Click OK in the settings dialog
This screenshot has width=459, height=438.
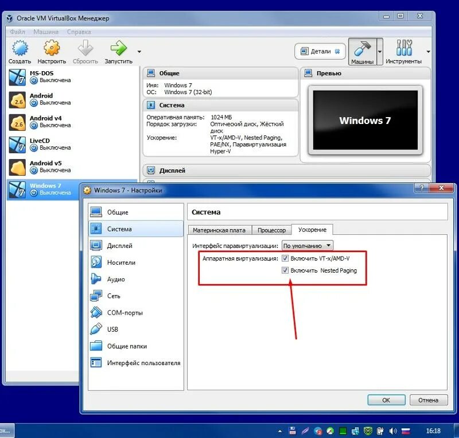[386, 400]
